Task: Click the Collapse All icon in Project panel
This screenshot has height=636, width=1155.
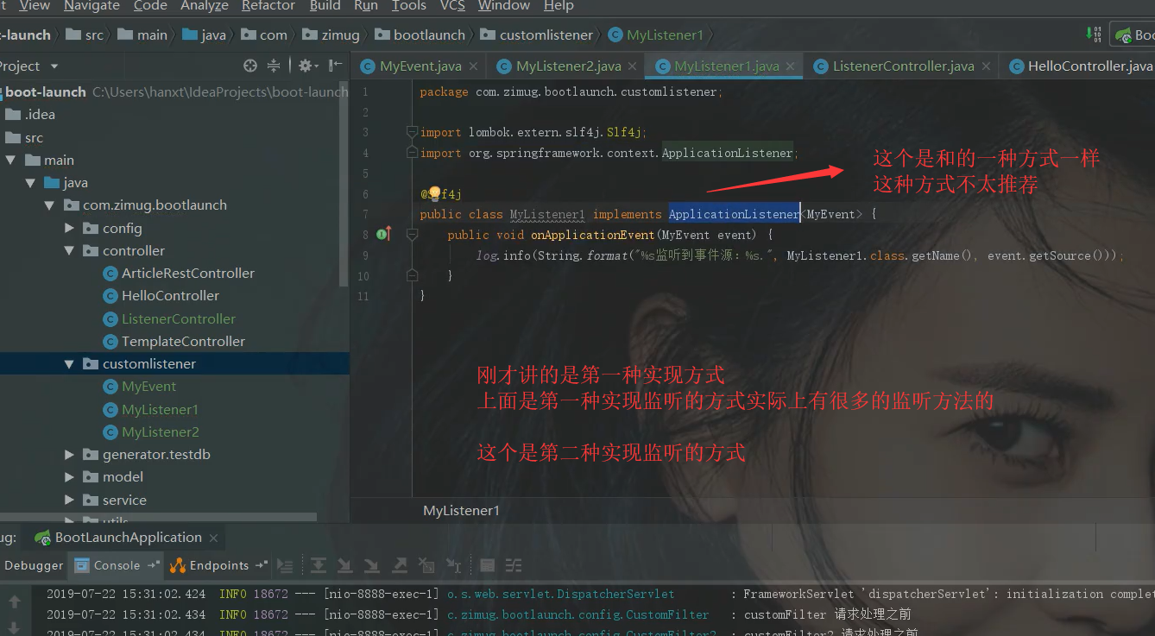Action: click(x=274, y=66)
